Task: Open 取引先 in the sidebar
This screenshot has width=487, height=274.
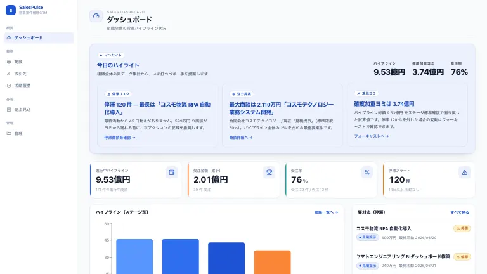Action: click(x=39, y=74)
